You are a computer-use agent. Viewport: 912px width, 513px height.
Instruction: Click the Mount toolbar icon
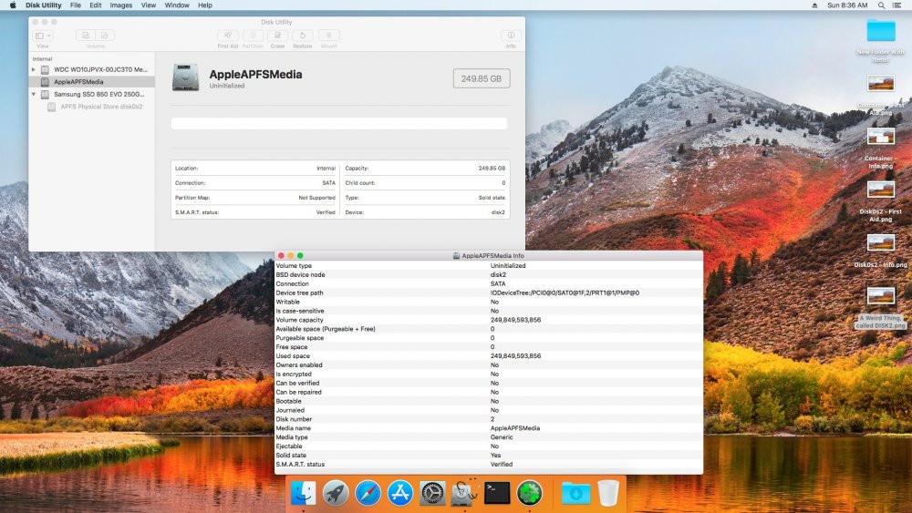pyautogui.click(x=328, y=36)
